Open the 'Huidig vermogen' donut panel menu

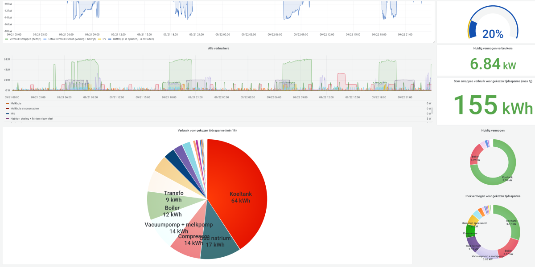click(493, 130)
